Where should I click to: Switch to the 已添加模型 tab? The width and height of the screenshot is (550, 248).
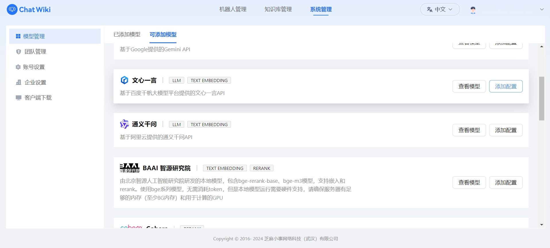click(127, 34)
